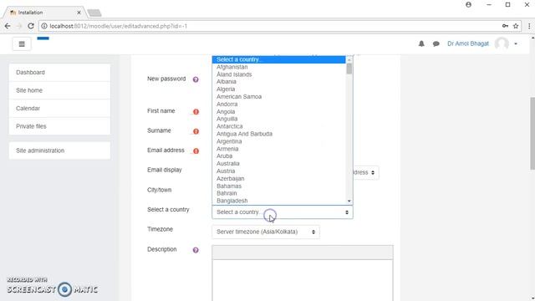Expand user menu dropdown arrow

click(x=516, y=43)
